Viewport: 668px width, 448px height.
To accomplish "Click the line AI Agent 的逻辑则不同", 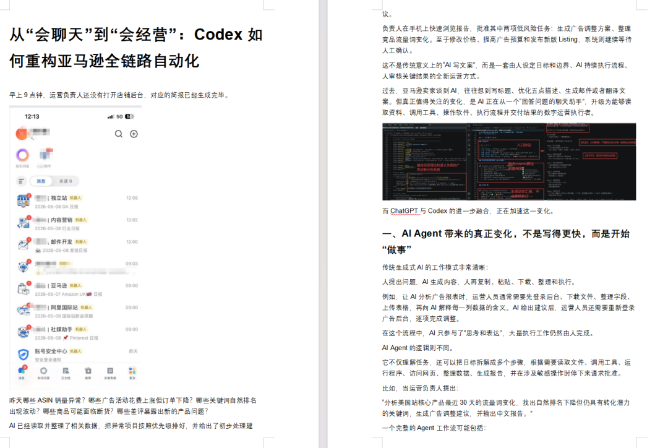I will [418, 348].
